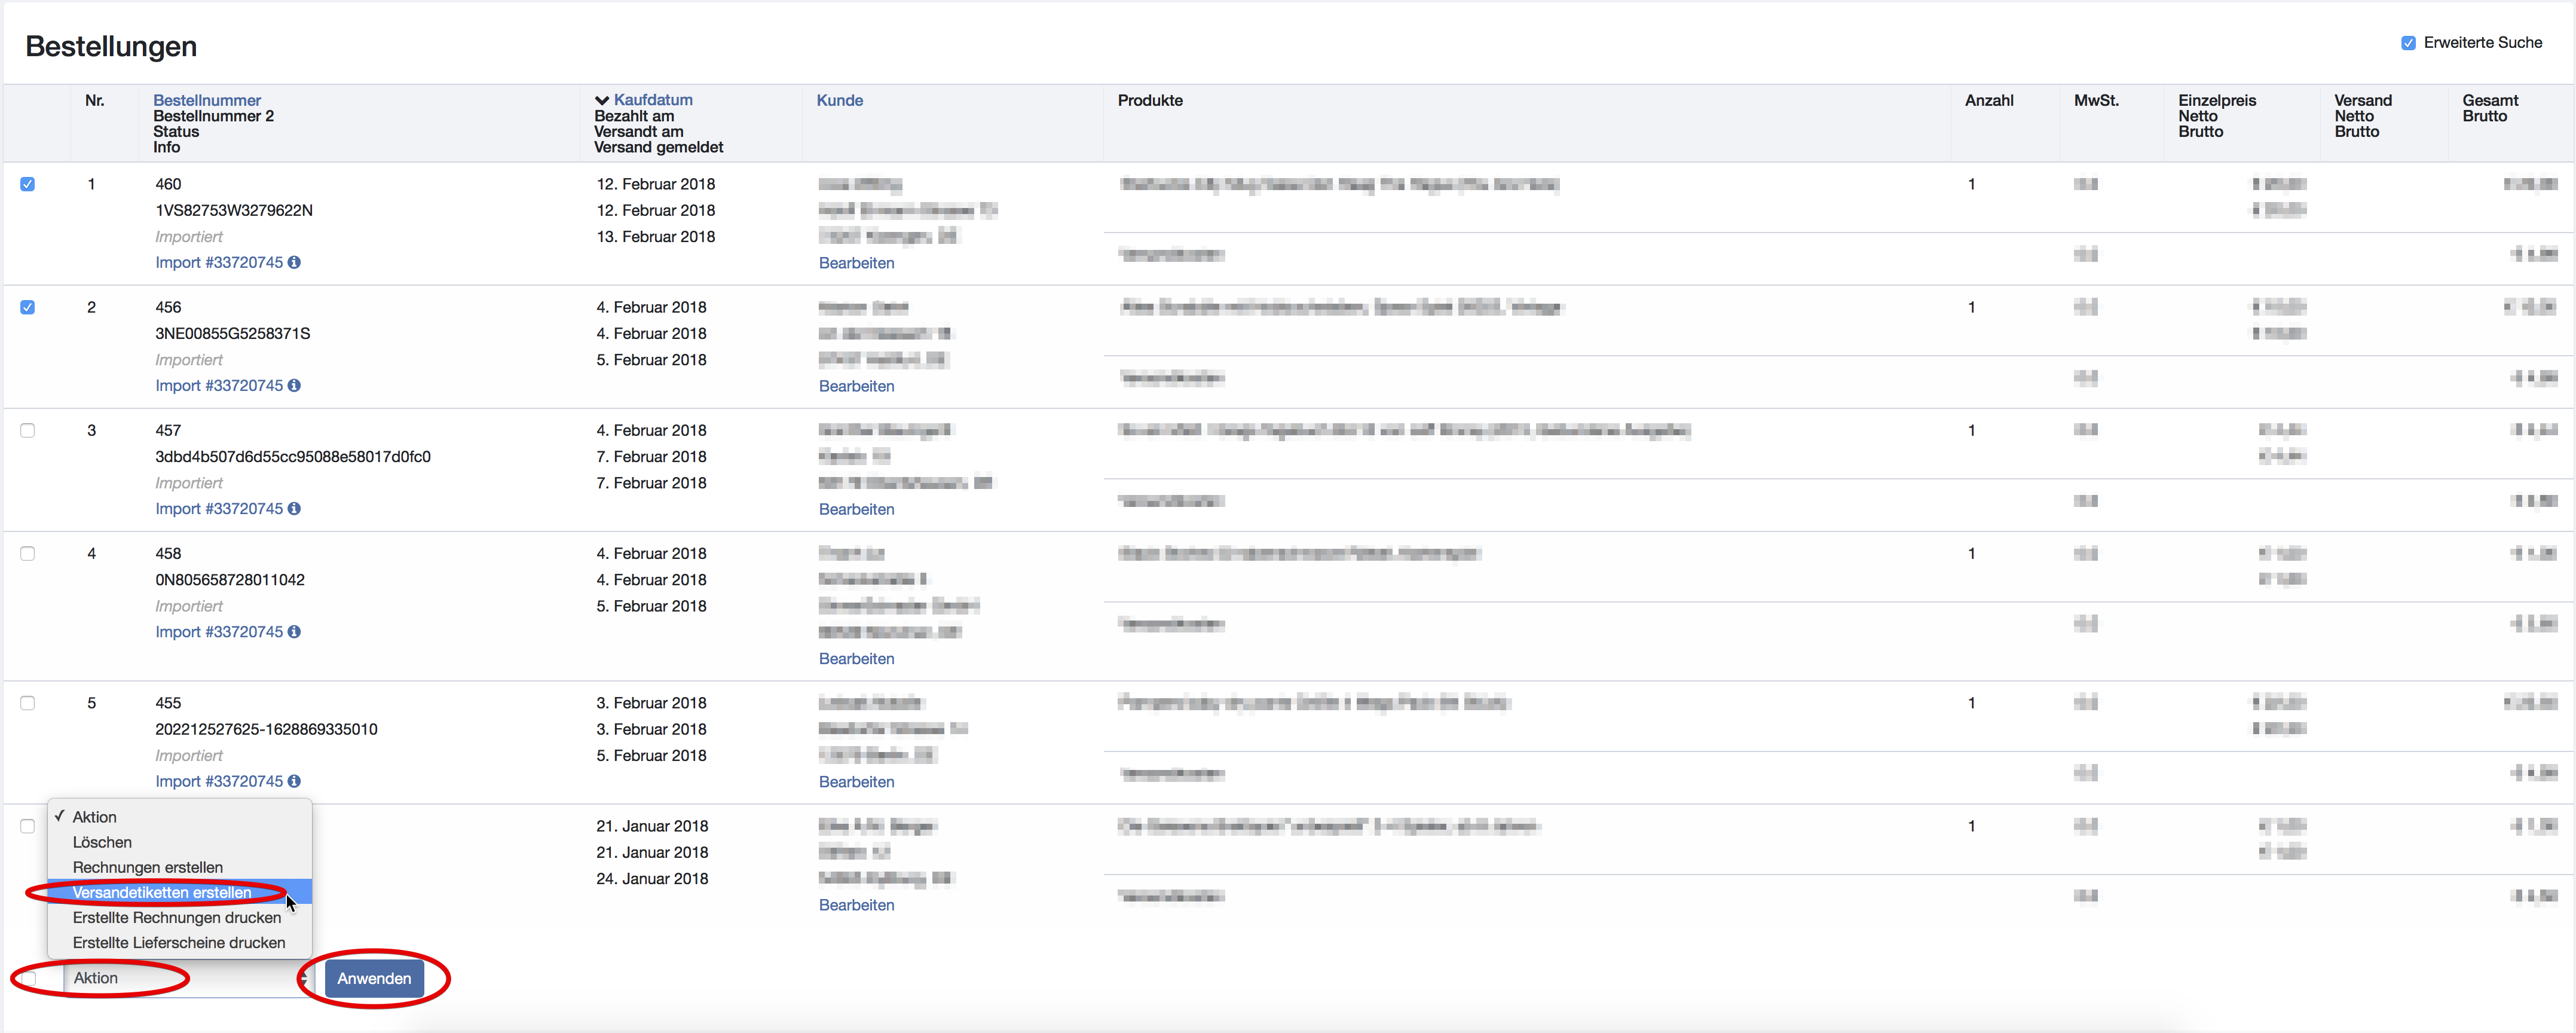Click info icon in order 456 row
This screenshot has width=2576, height=1033.
294,385
